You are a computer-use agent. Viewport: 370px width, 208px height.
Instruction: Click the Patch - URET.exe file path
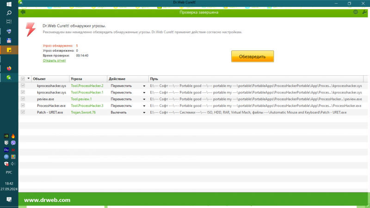pos(248,112)
